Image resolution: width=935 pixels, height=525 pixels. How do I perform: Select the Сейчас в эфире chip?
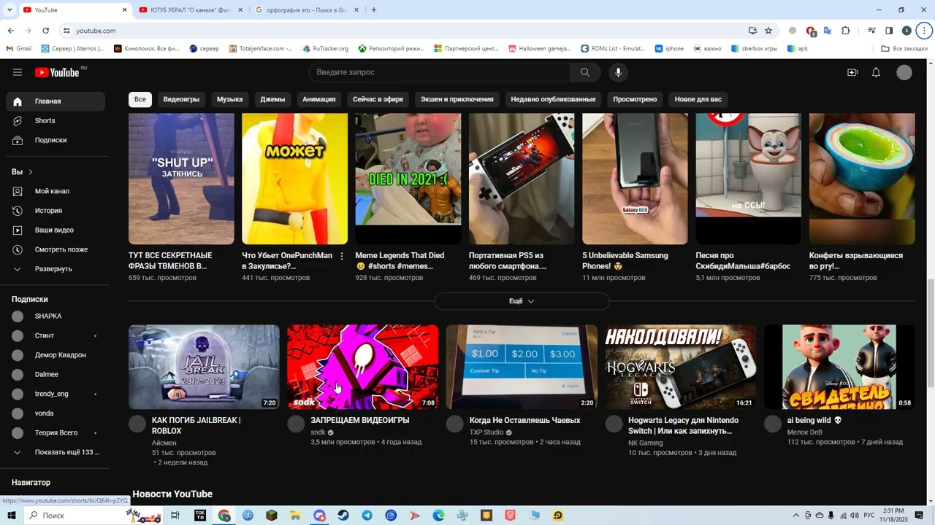(x=378, y=99)
